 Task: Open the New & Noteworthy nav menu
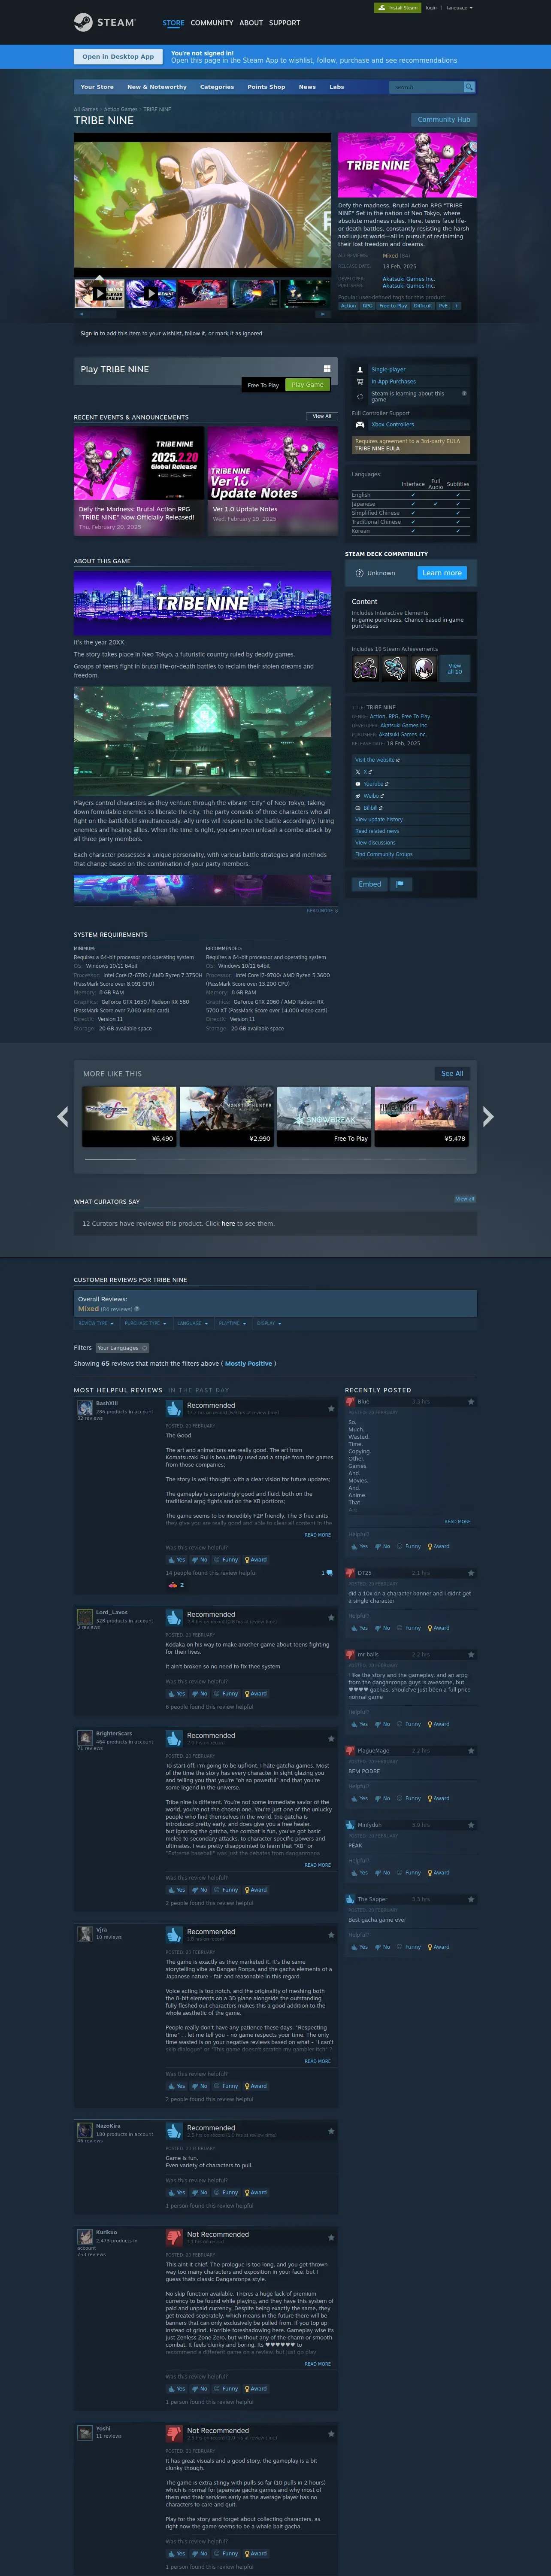click(x=156, y=87)
